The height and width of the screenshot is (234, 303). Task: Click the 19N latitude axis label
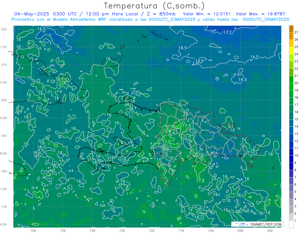(x=4, y=136)
